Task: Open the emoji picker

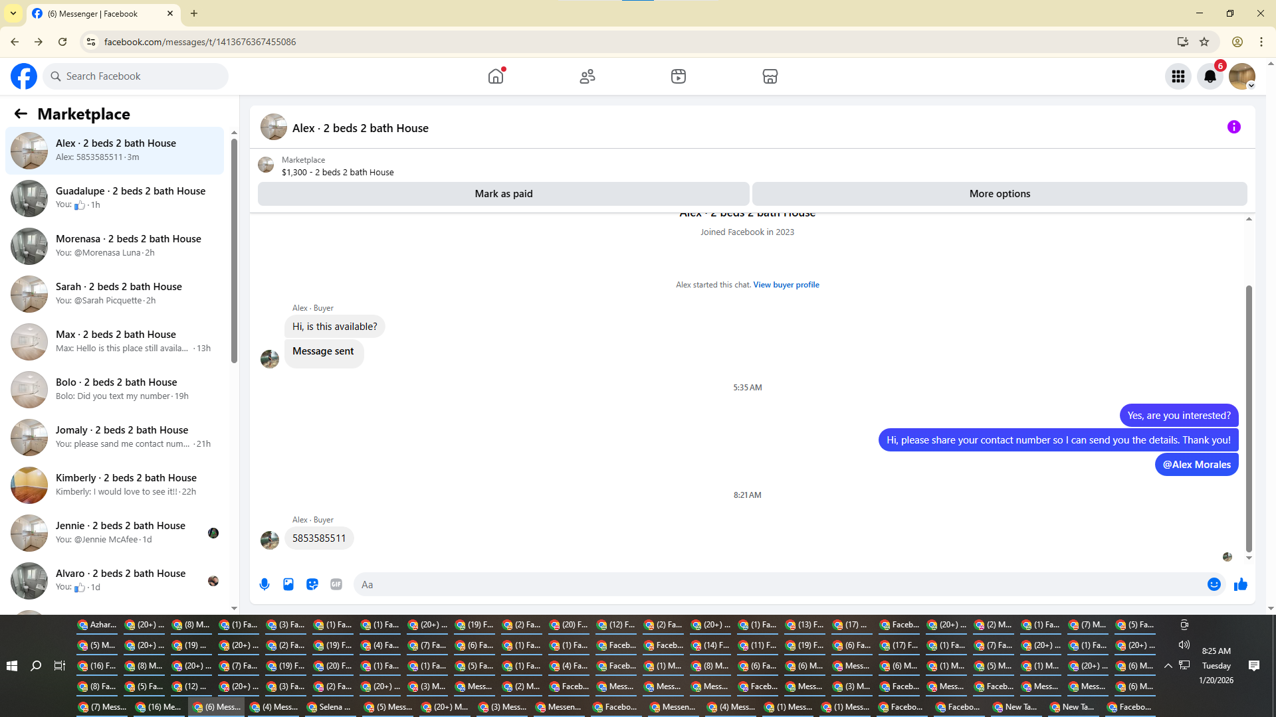Action: click(1214, 584)
